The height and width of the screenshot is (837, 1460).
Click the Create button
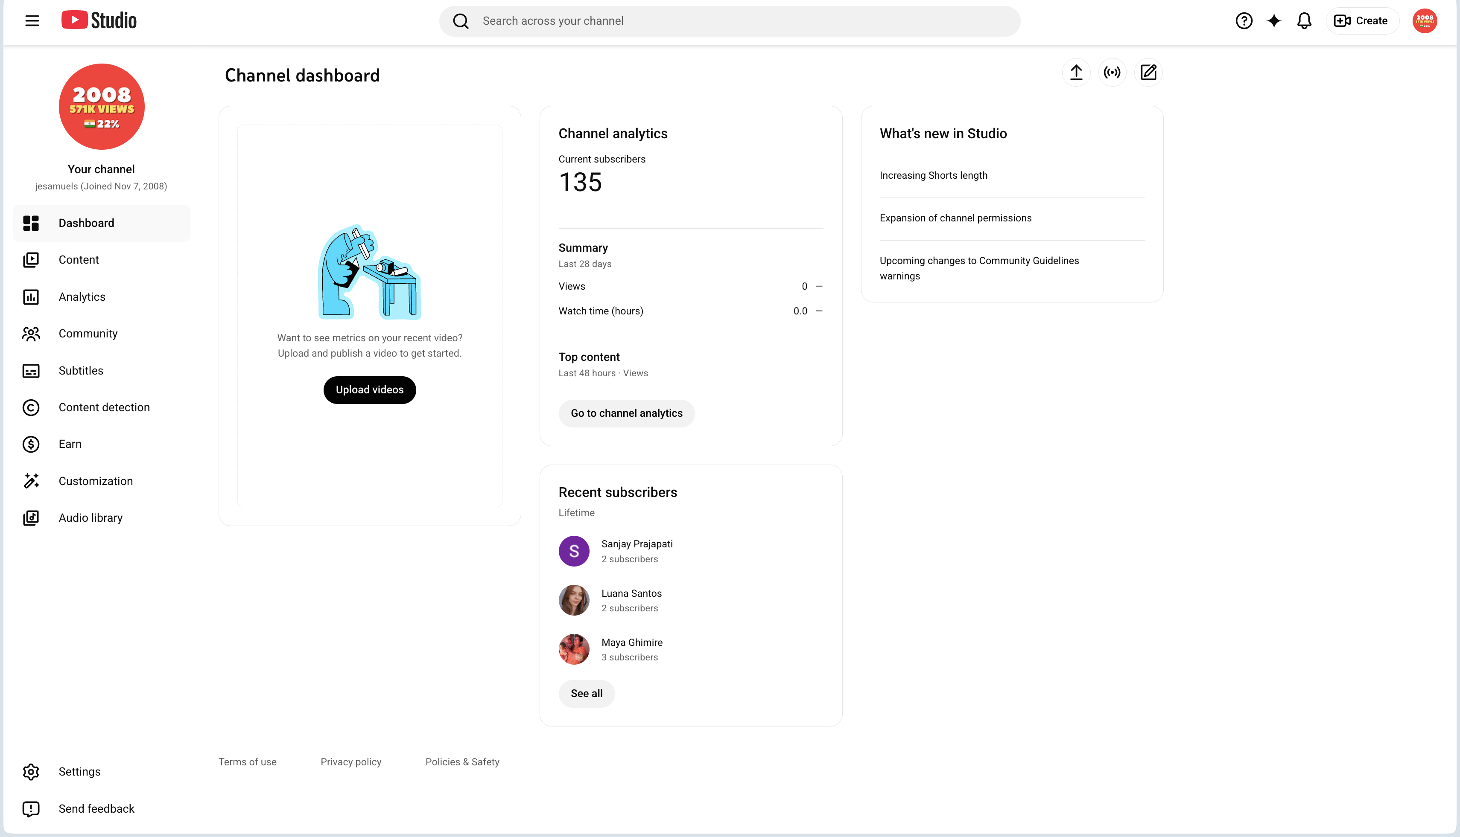[1362, 21]
